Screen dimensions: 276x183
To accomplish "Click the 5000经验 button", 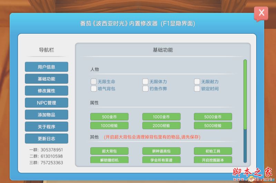I will 213,126.
